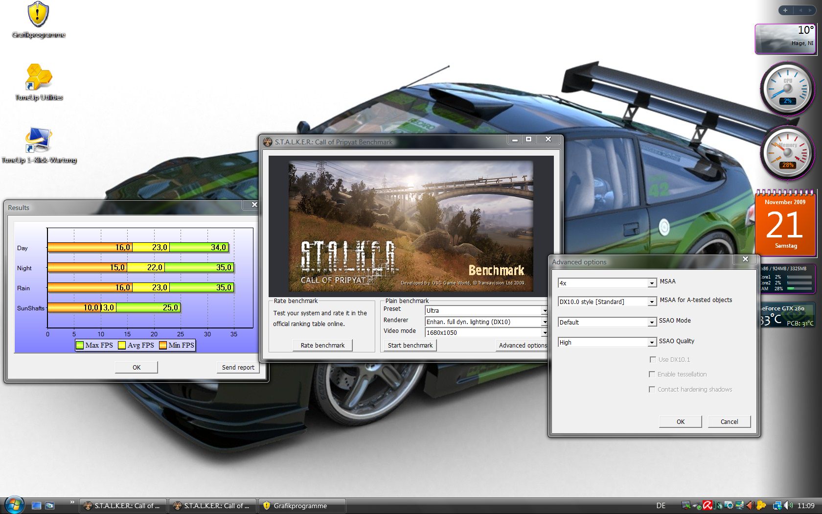Click the monitor with green arrow tray icon
The width and height of the screenshot is (822, 514).
tap(686, 505)
